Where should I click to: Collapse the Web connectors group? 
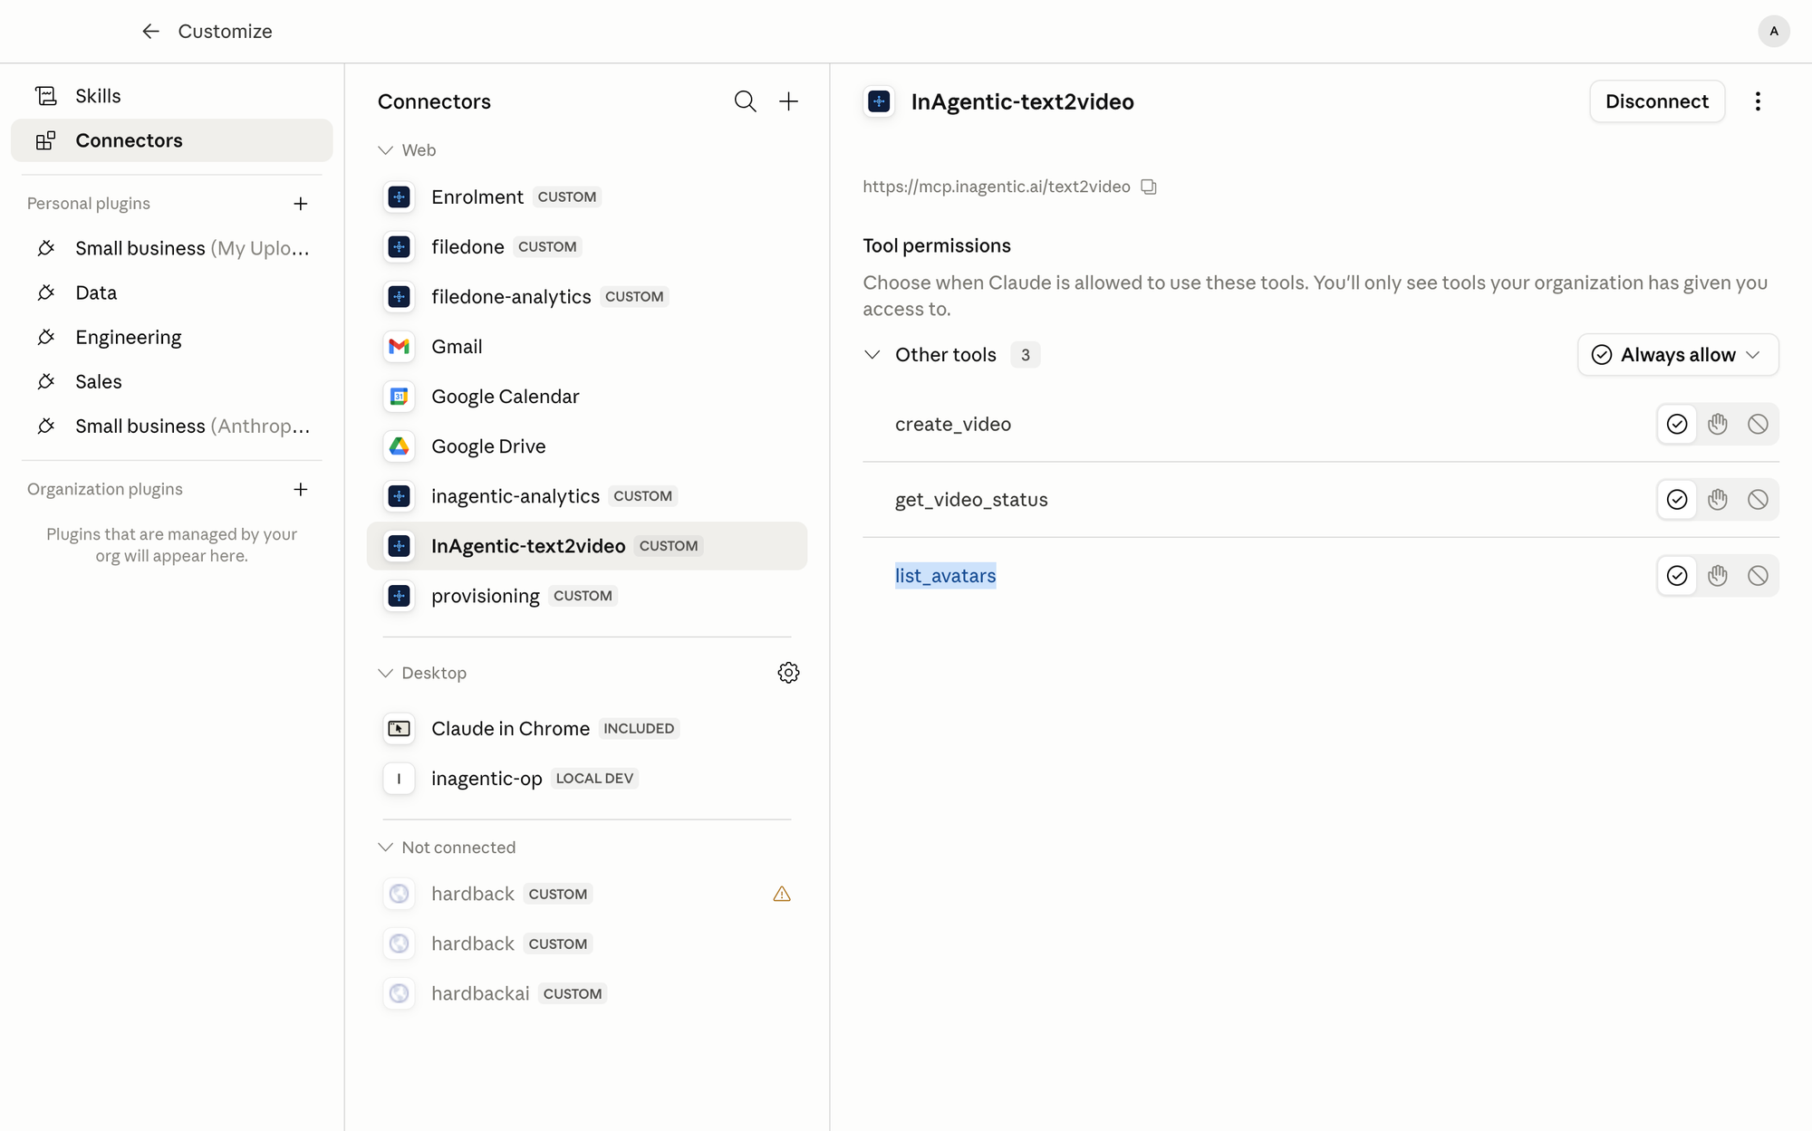tap(385, 150)
